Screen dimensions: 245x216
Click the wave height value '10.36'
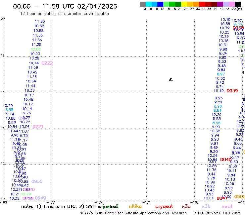(30, 90)
